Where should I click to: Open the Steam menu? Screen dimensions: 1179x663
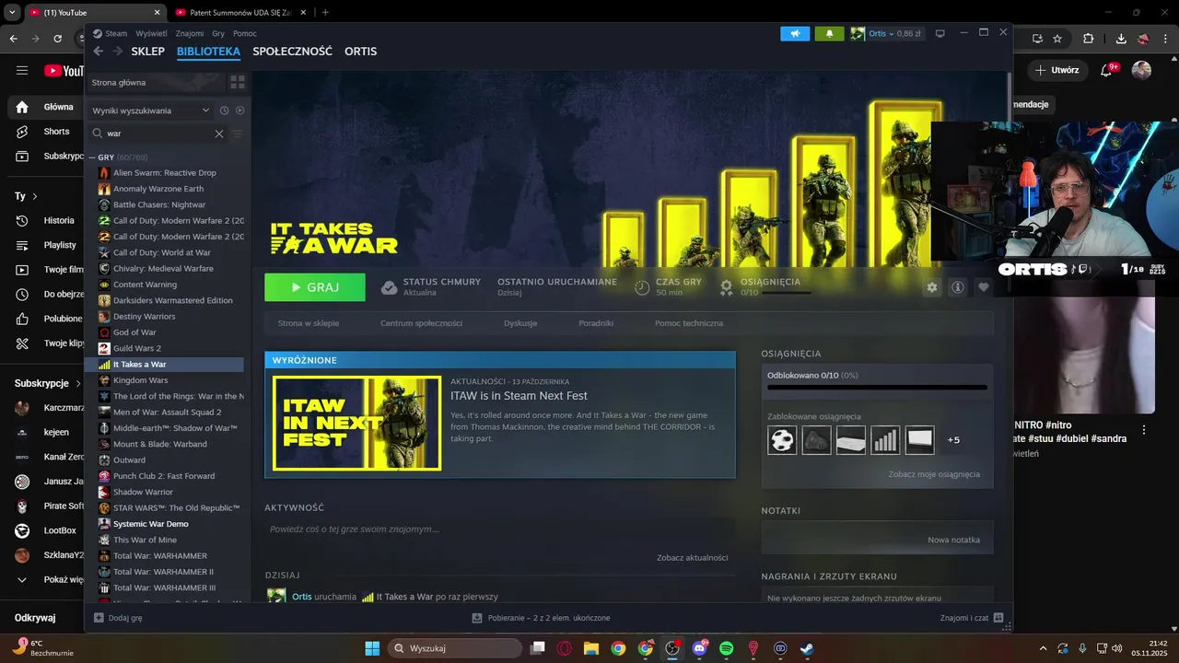111,33
